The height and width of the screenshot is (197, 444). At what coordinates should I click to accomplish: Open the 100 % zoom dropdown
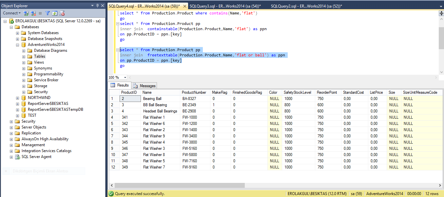[x=125, y=77]
